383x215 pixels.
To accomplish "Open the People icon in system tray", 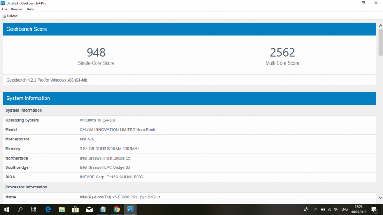I will coord(306,209).
